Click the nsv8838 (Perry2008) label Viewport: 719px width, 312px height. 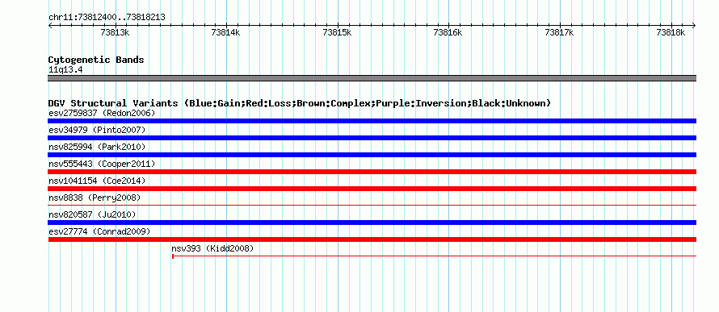click(95, 198)
